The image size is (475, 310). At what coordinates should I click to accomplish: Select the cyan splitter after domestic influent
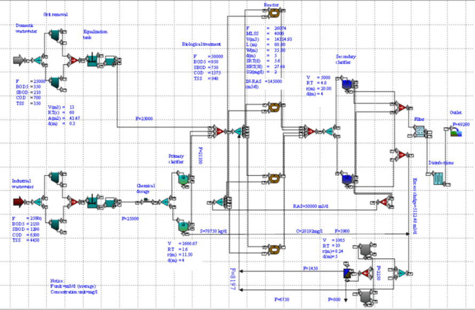[37, 60]
